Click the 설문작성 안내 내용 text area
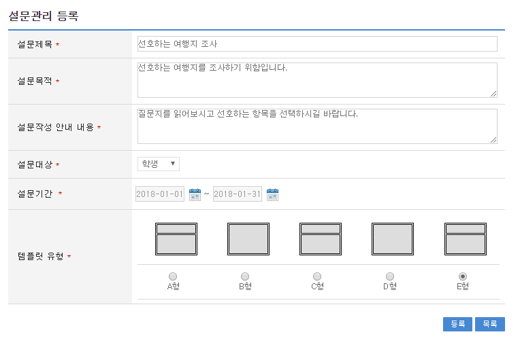520x345 pixels. pyautogui.click(x=317, y=126)
